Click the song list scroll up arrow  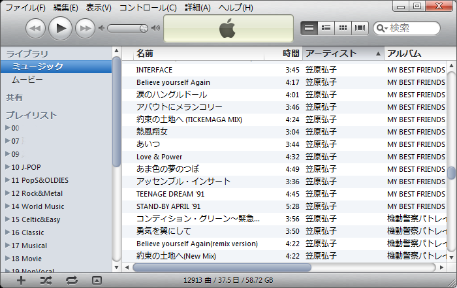452,65
